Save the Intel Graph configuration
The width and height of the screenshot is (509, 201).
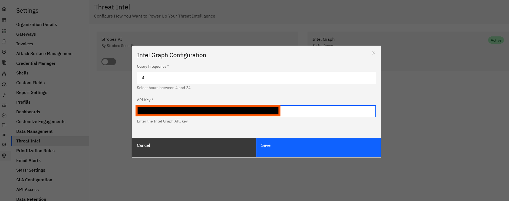pyautogui.click(x=319, y=148)
